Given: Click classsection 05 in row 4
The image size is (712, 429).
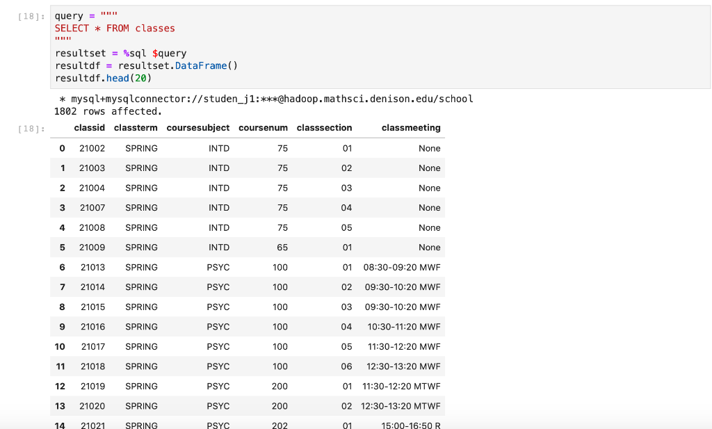Looking at the screenshot, I should point(346,227).
